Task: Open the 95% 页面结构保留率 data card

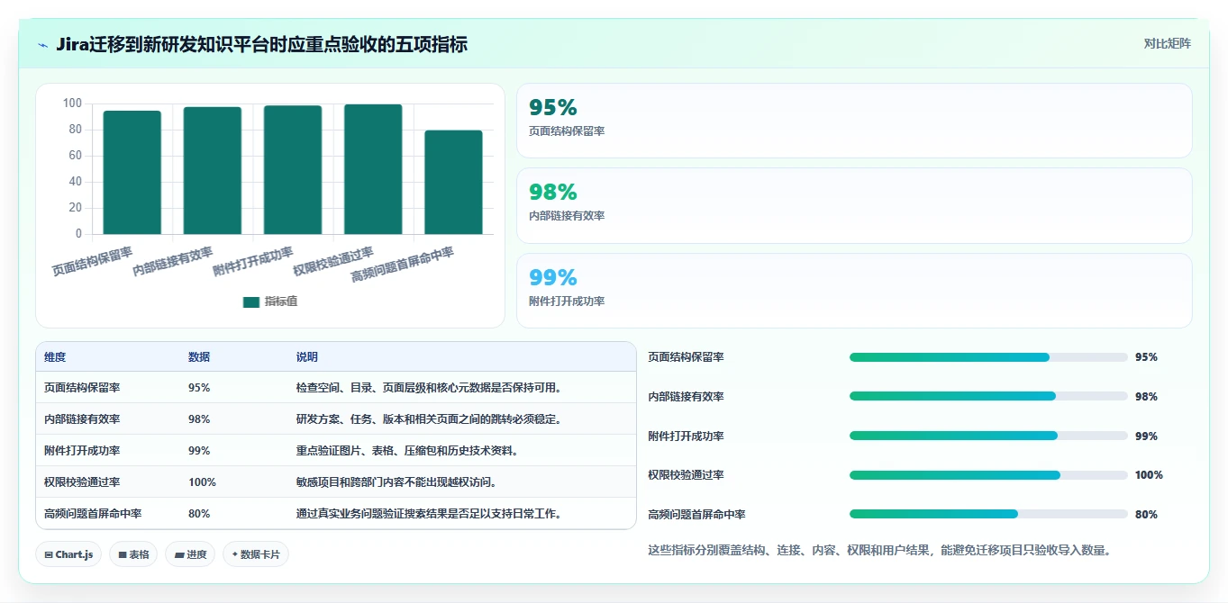Action: pyautogui.click(x=854, y=121)
